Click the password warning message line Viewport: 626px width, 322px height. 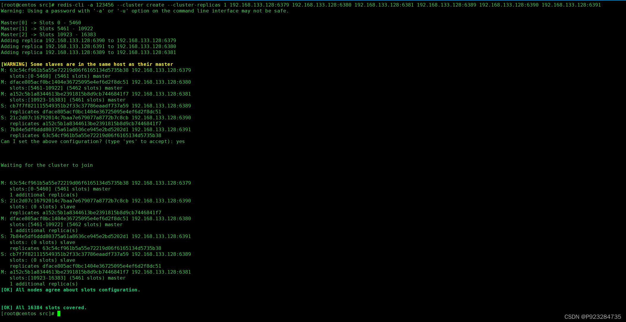(x=145, y=11)
